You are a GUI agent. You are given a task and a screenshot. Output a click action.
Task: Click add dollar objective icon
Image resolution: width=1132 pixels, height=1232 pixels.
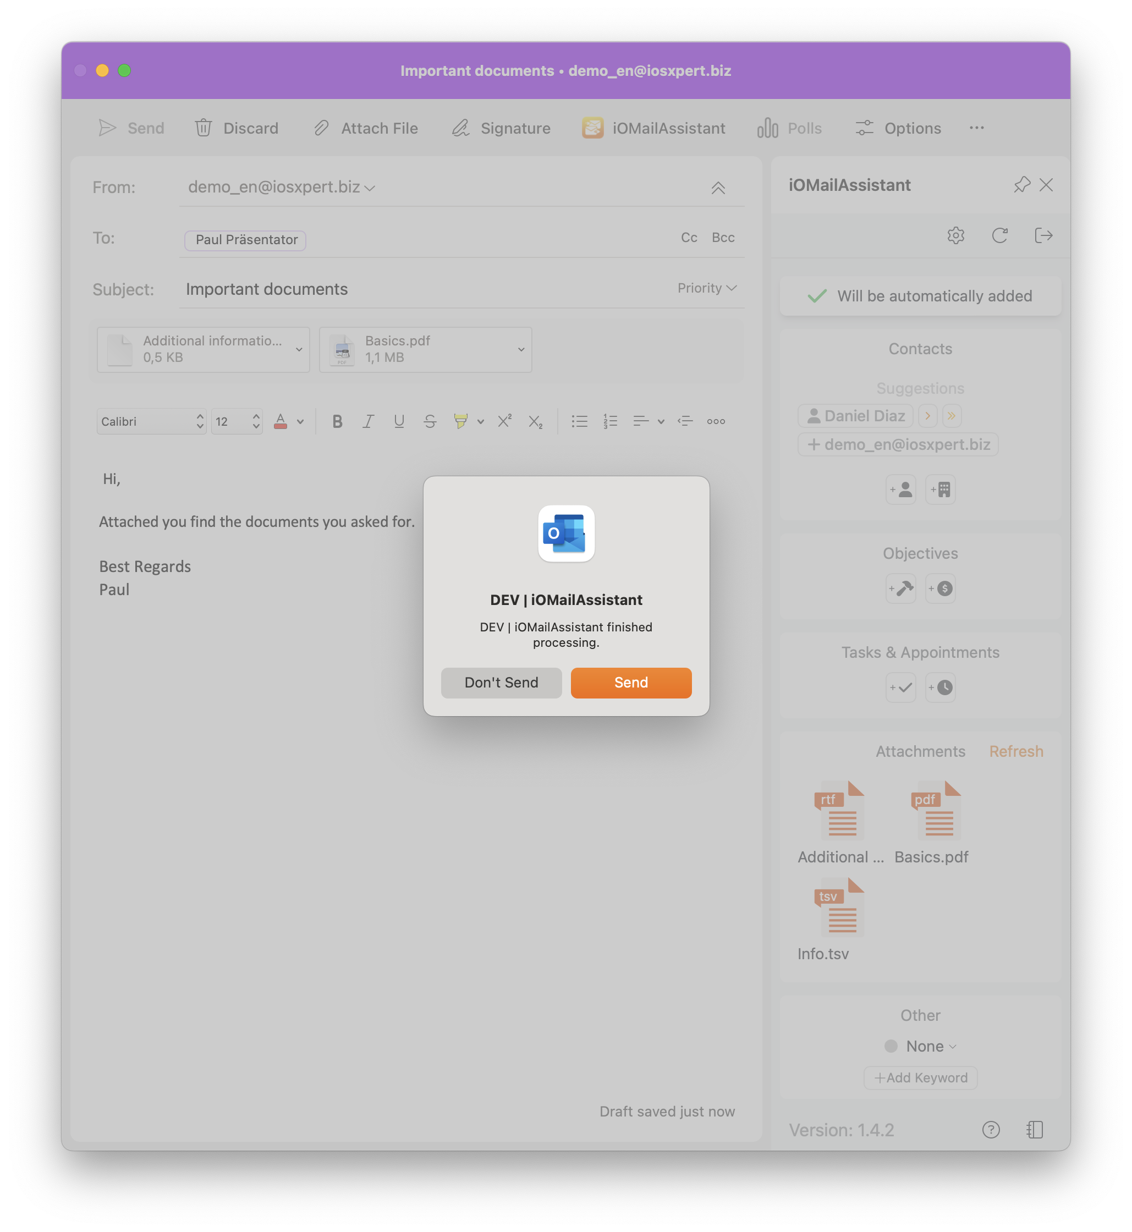(940, 588)
